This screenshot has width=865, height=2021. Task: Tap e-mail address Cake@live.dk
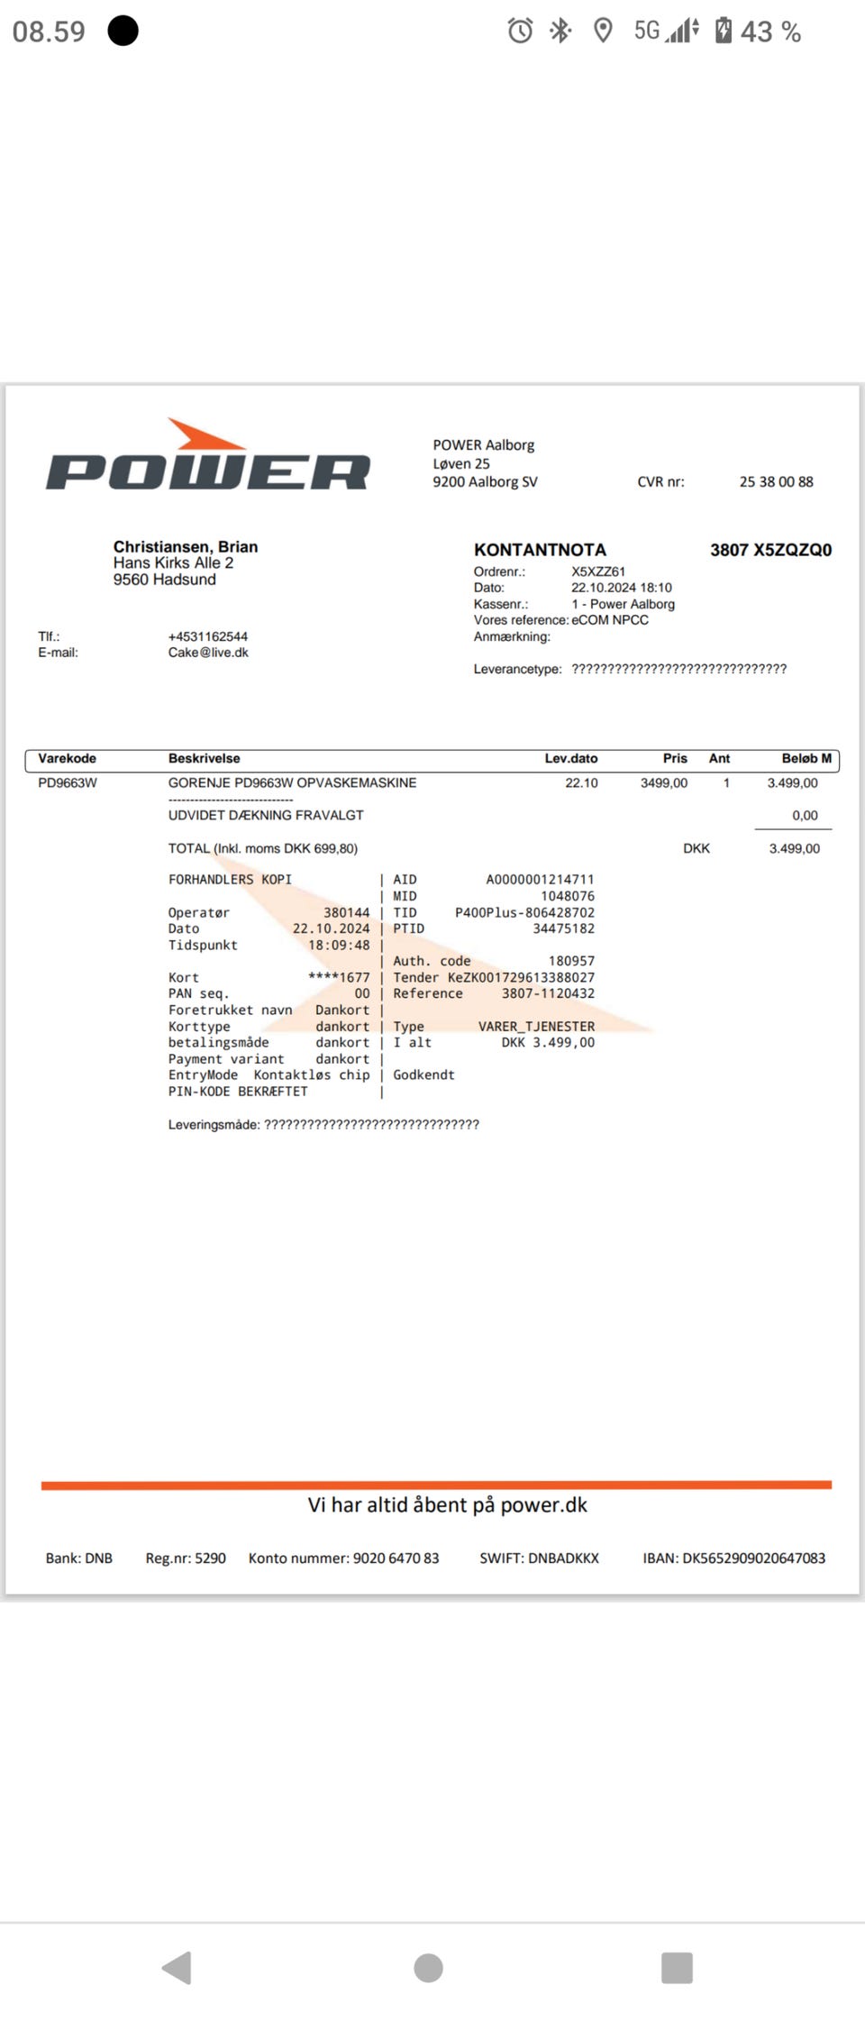click(x=208, y=653)
